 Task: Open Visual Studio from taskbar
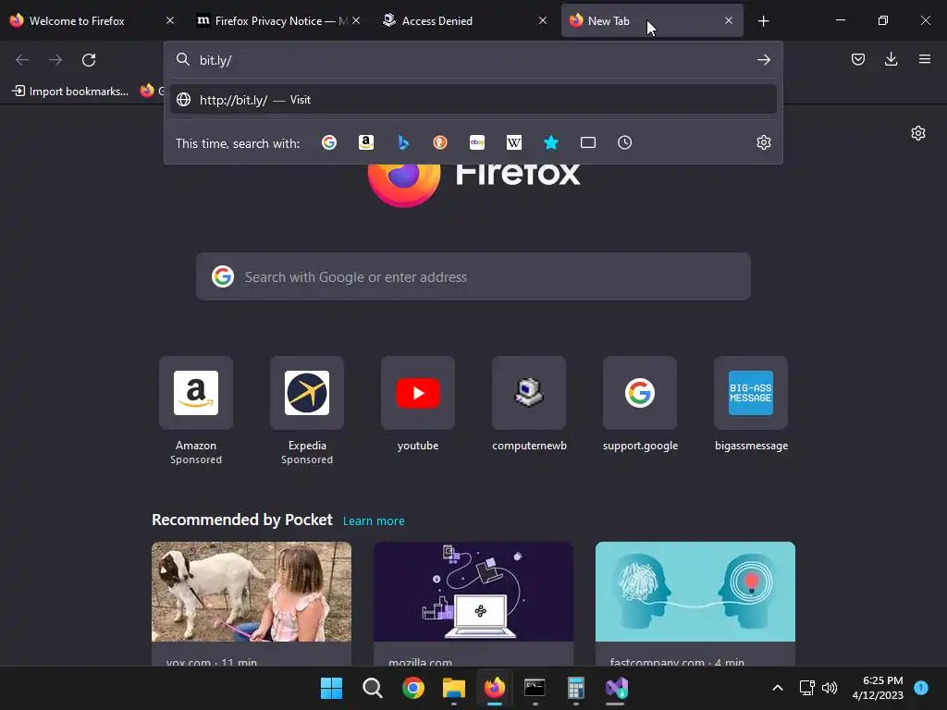click(617, 688)
